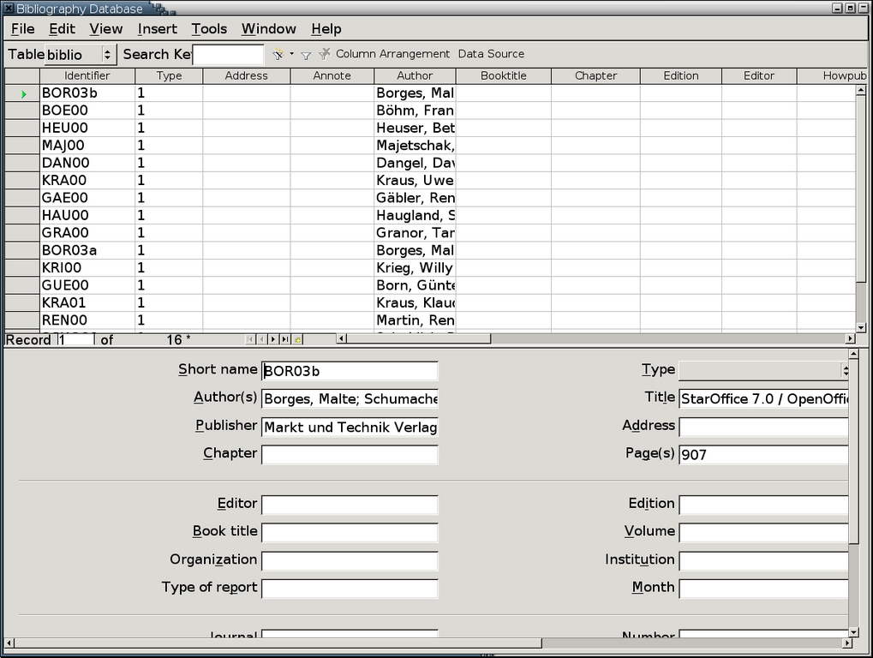Screen dimensions: 873x658
Task: Click the AutoFilter icon in the toolbar
Action: [278, 54]
